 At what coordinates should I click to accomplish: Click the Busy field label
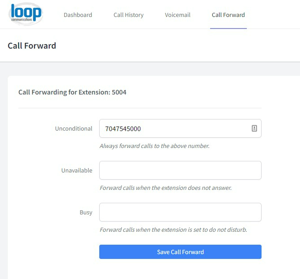pyautogui.click(x=86, y=212)
